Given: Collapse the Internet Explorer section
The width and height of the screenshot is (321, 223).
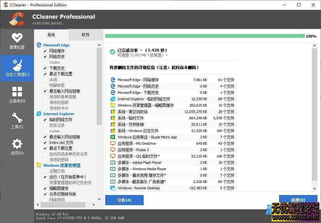Looking at the screenshot, I should (58, 114).
